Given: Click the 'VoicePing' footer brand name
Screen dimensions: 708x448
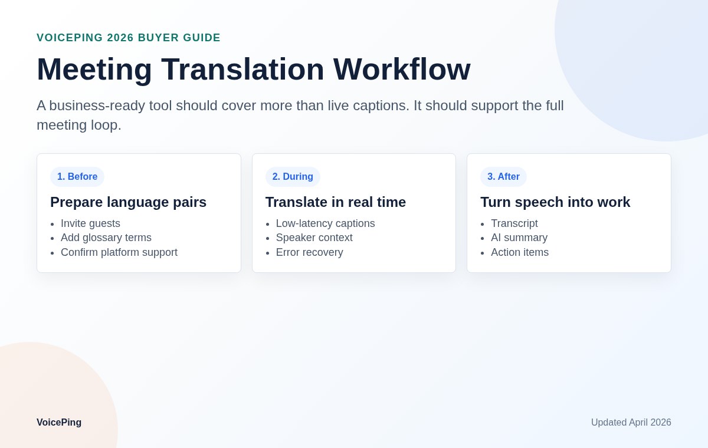Looking at the screenshot, I should click(59, 423).
